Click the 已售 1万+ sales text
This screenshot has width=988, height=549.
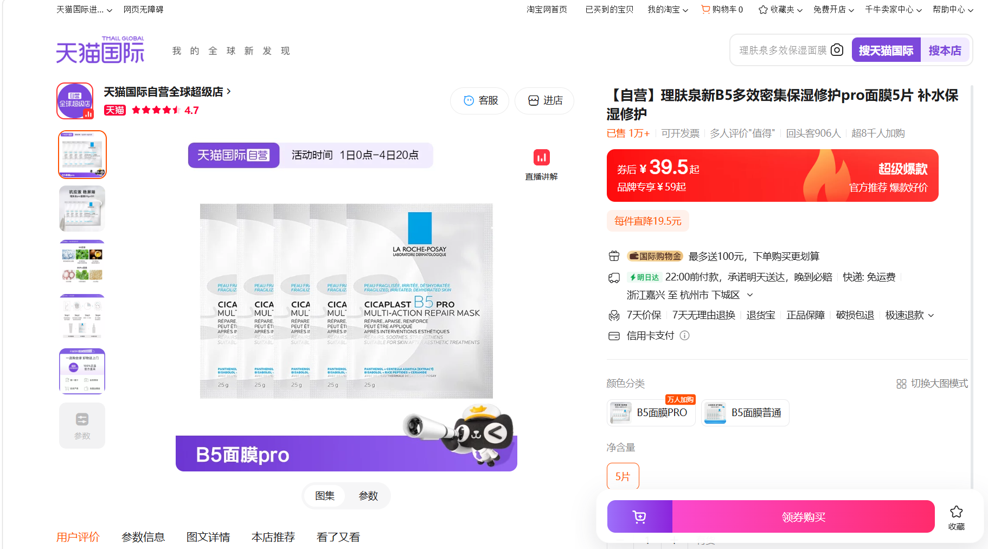pyautogui.click(x=628, y=133)
